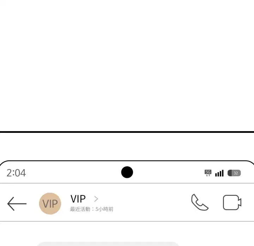Click the "VIP" letters inside the tan avatar
254x246 pixels.
pos(50,203)
